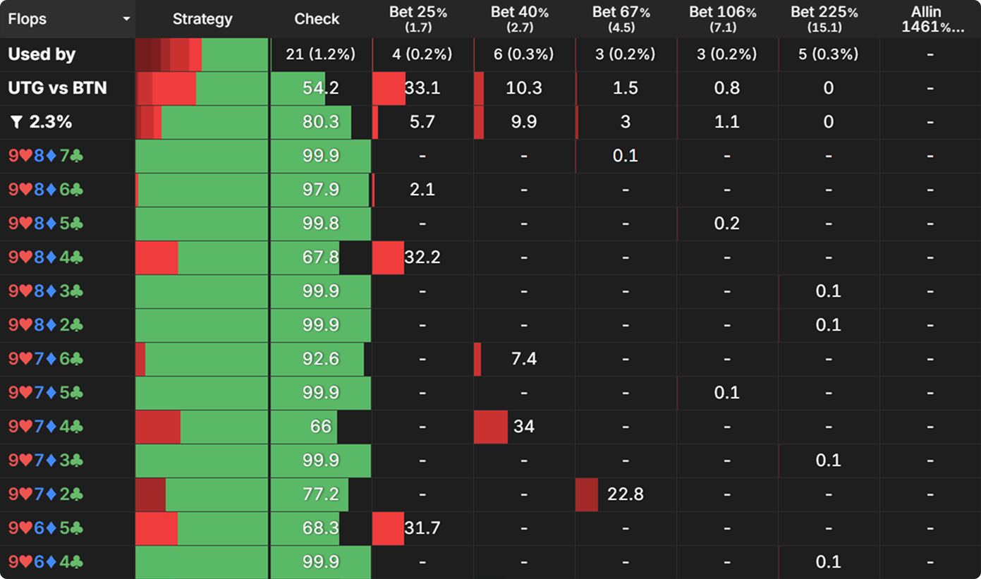Viewport: 981px width, 579px height.
Task: Open the Flops dropdown arrow
Action: pos(126,19)
